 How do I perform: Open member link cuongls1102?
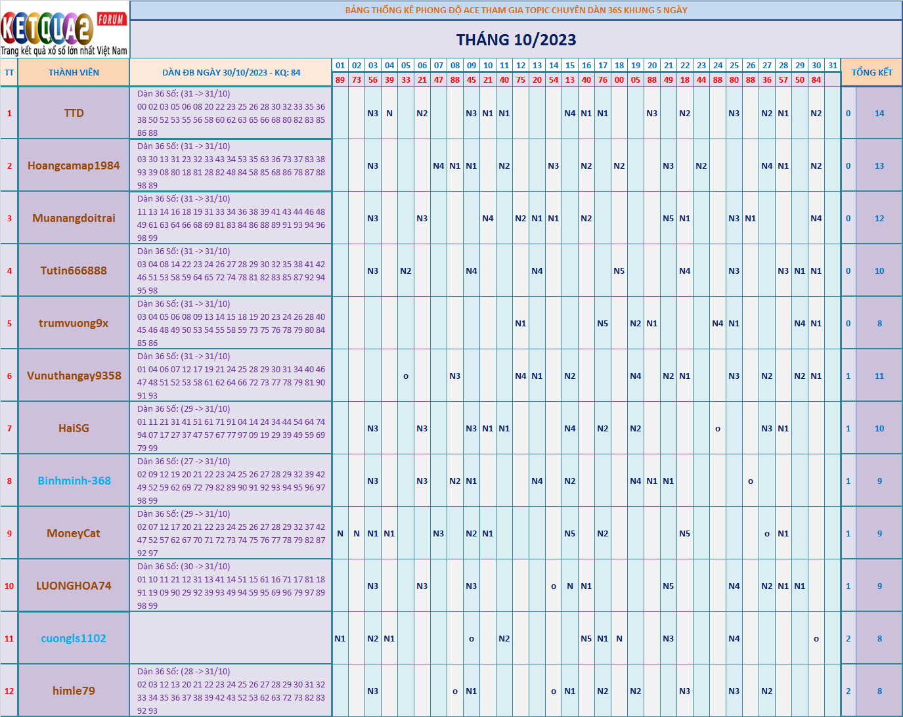[x=74, y=638]
